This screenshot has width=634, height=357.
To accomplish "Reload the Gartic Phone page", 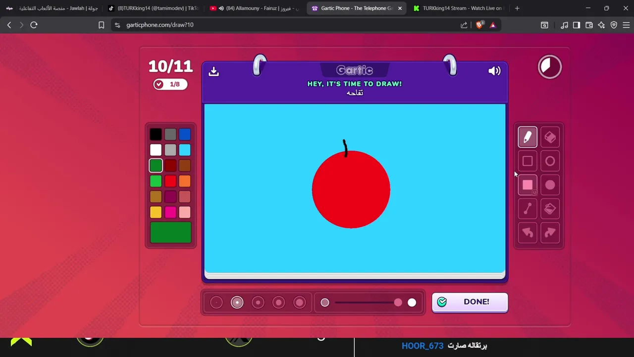I will click(34, 25).
